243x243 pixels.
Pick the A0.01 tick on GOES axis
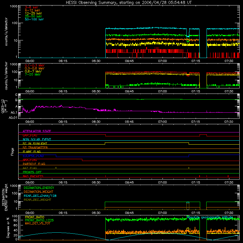click(x=13, y=118)
